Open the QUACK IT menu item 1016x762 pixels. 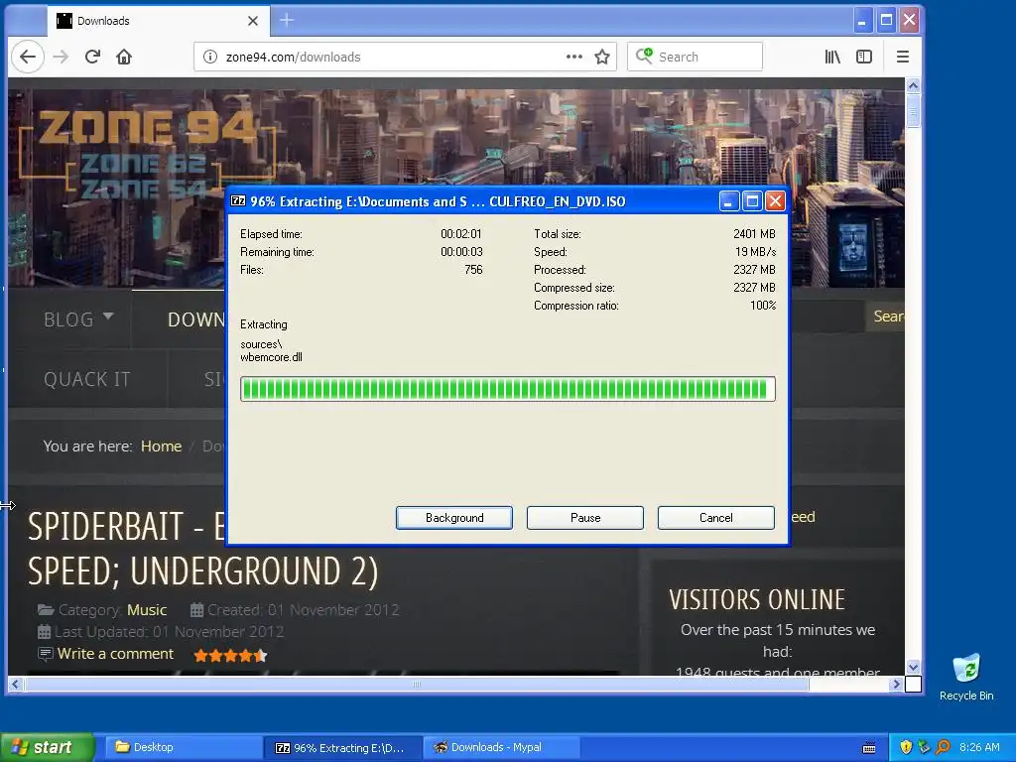pos(87,379)
